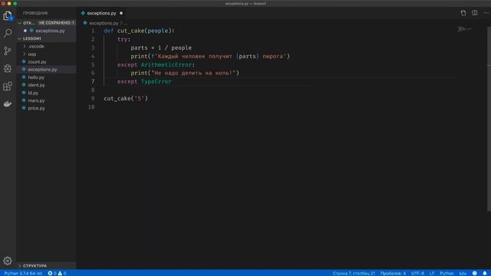Open the Docker view in activity bar
The width and height of the screenshot is (491, 276).
[8, 103]
